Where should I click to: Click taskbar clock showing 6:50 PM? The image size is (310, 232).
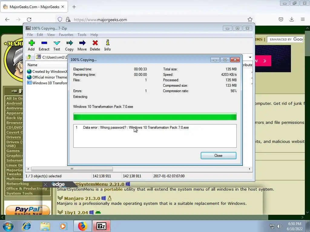(x=295, y=226)
